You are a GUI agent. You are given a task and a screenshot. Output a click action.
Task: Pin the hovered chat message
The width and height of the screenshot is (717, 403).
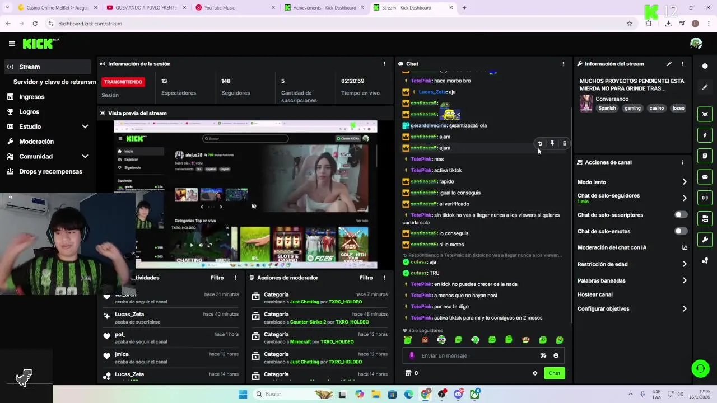(552, 143)
